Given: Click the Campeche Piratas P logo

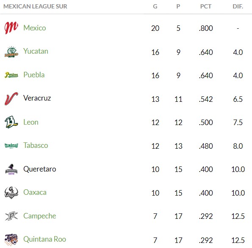Looking at the screenshot, I should click(x=11, y=216).
